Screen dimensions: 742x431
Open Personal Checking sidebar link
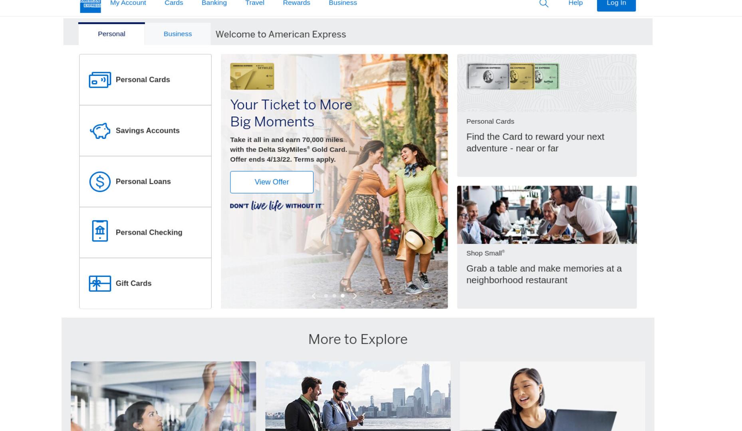click(145, 233)
